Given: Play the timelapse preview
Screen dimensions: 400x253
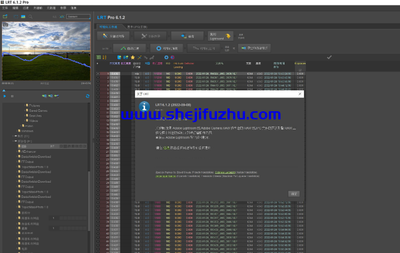Looking at the screenshot, I should coord(5,96).
